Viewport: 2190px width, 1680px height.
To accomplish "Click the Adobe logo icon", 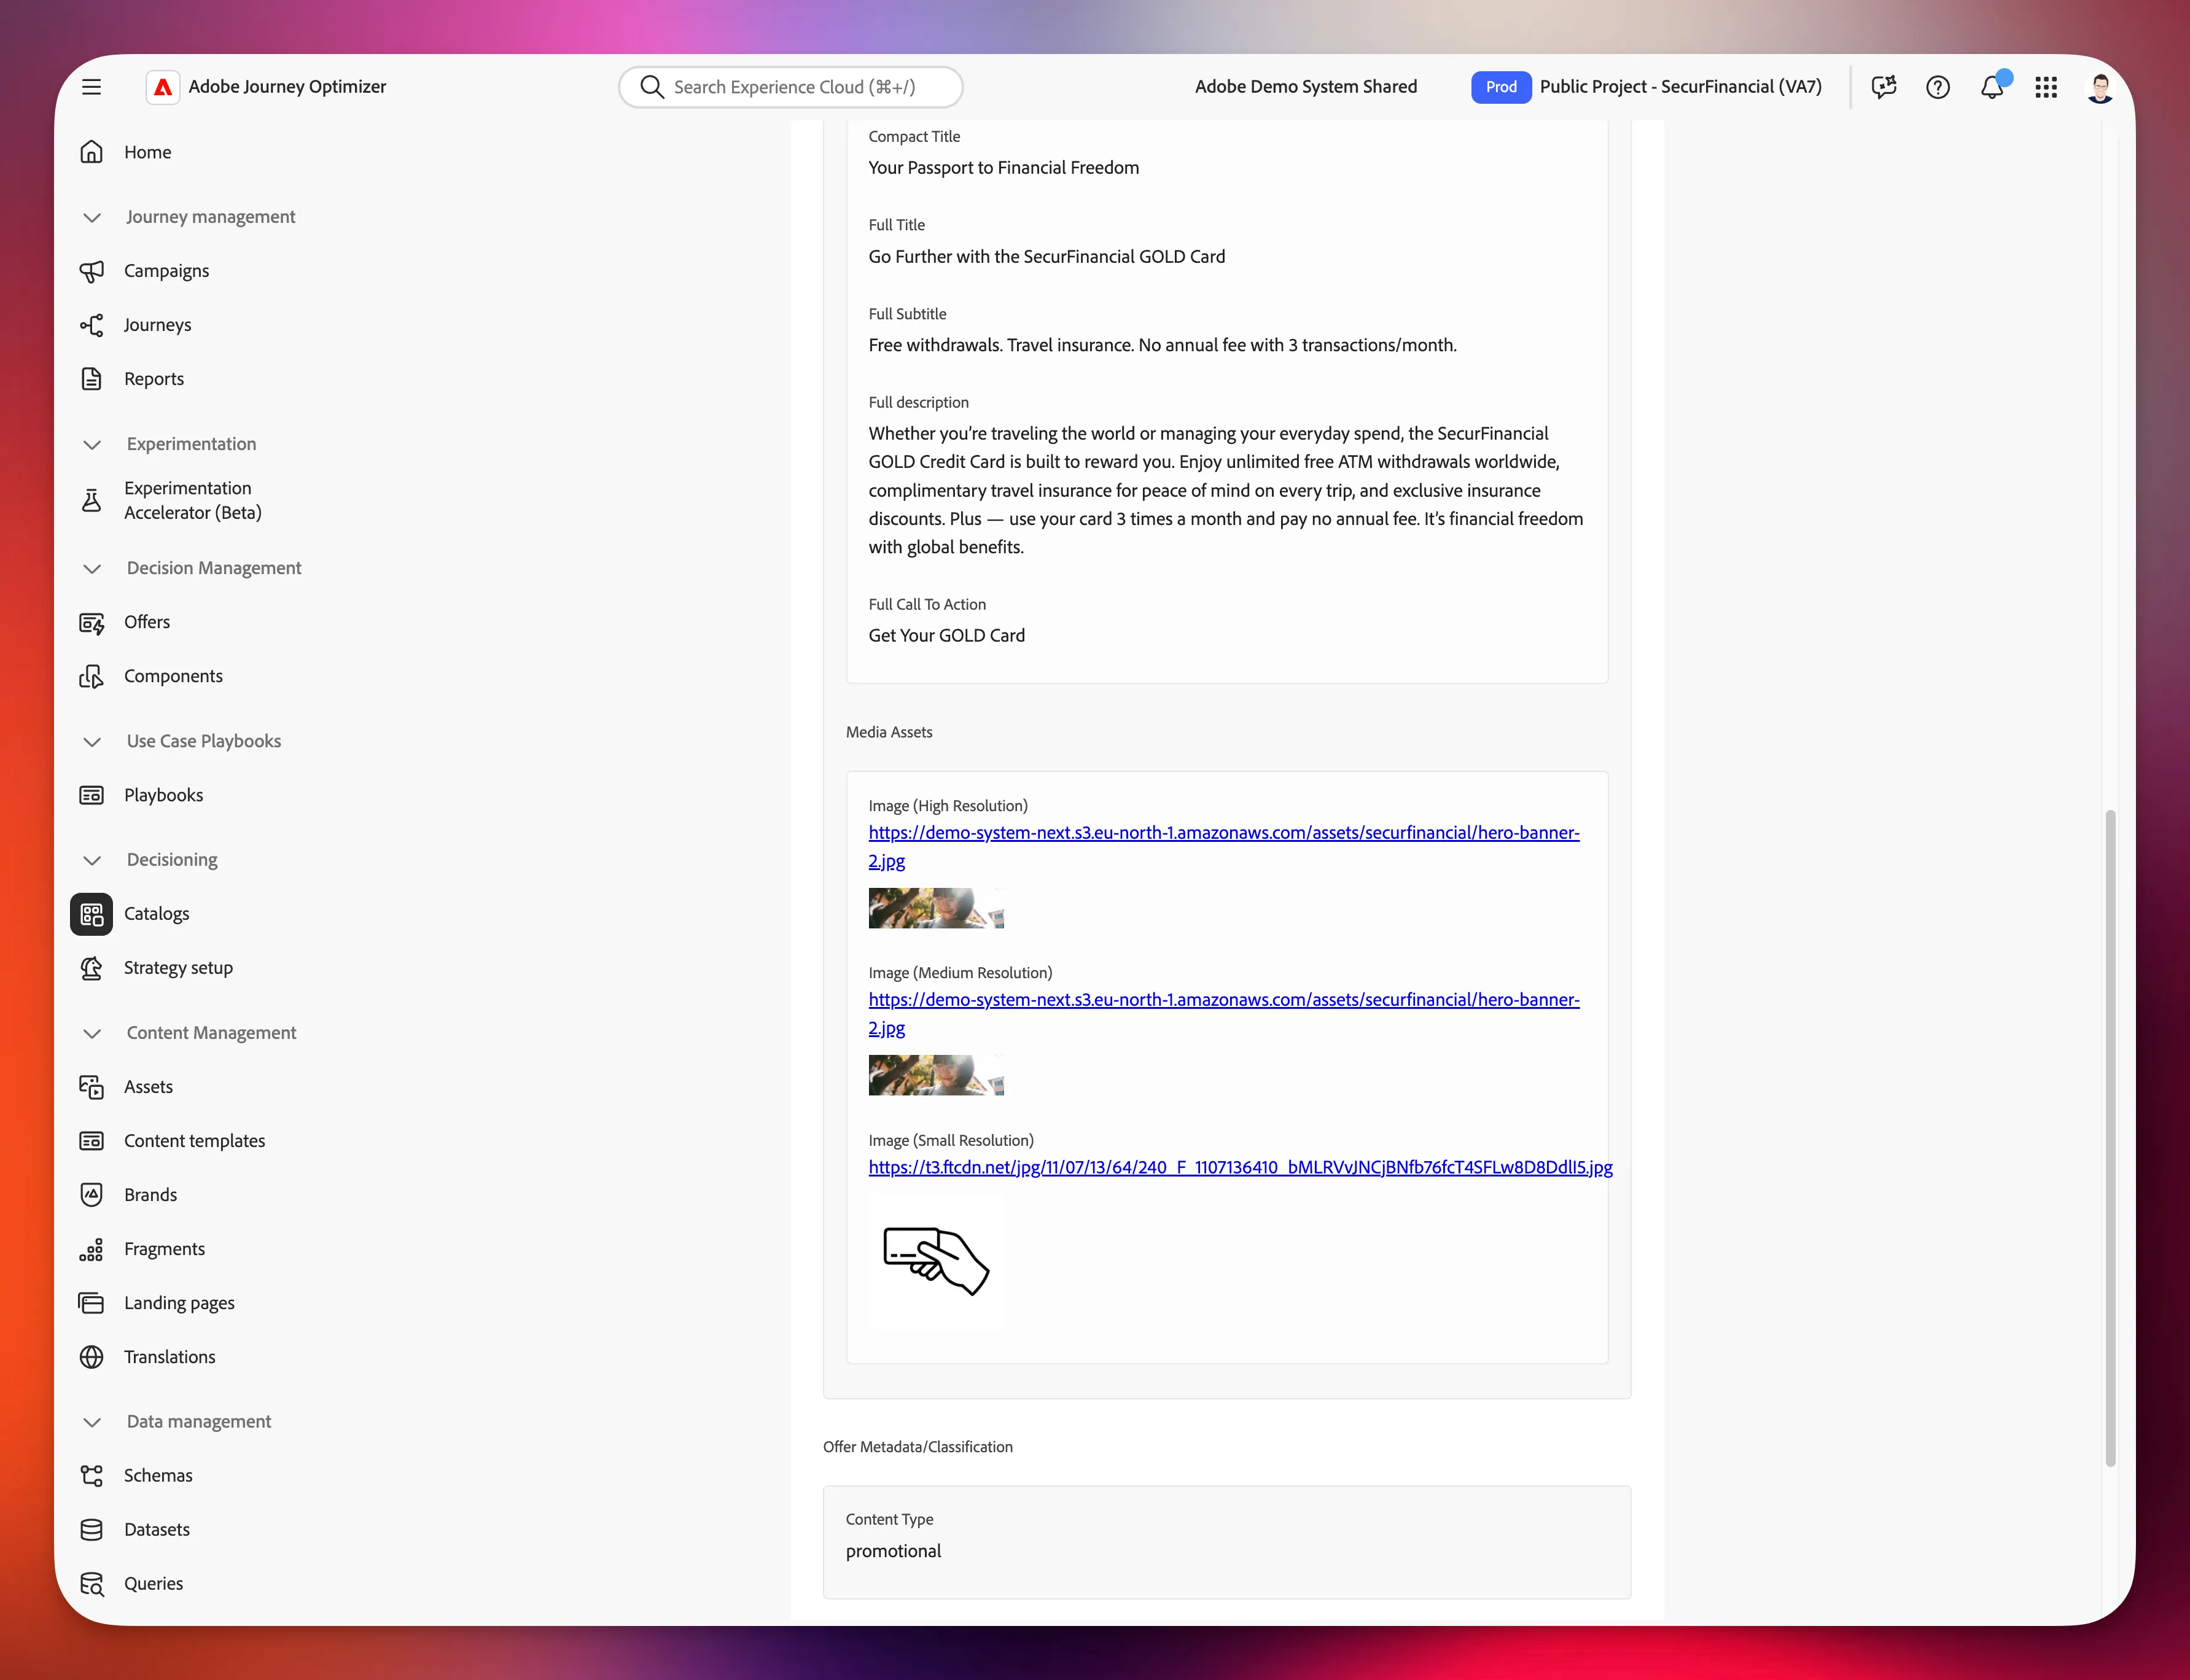I will tap(163, 87).
